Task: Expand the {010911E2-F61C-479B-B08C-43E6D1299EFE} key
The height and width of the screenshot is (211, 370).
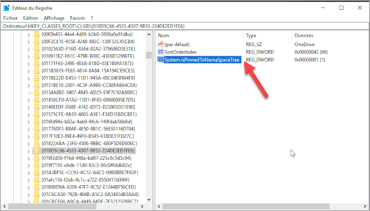Action: (x=28, y=56)
